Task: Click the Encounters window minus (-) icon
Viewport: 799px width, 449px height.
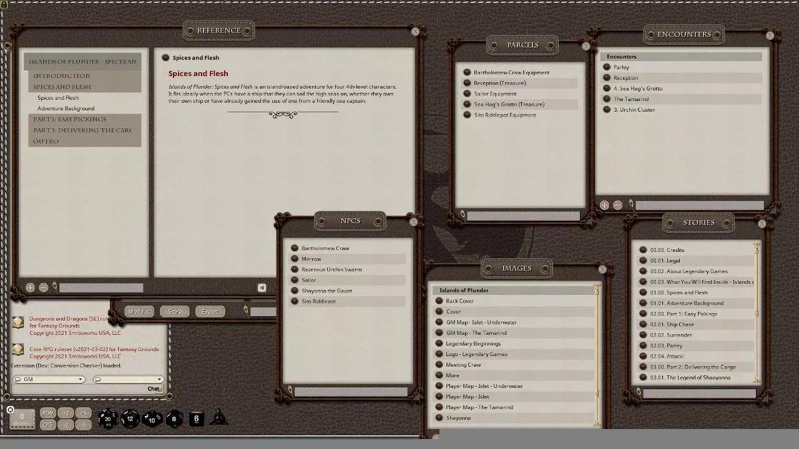Action: coord(617,205)
